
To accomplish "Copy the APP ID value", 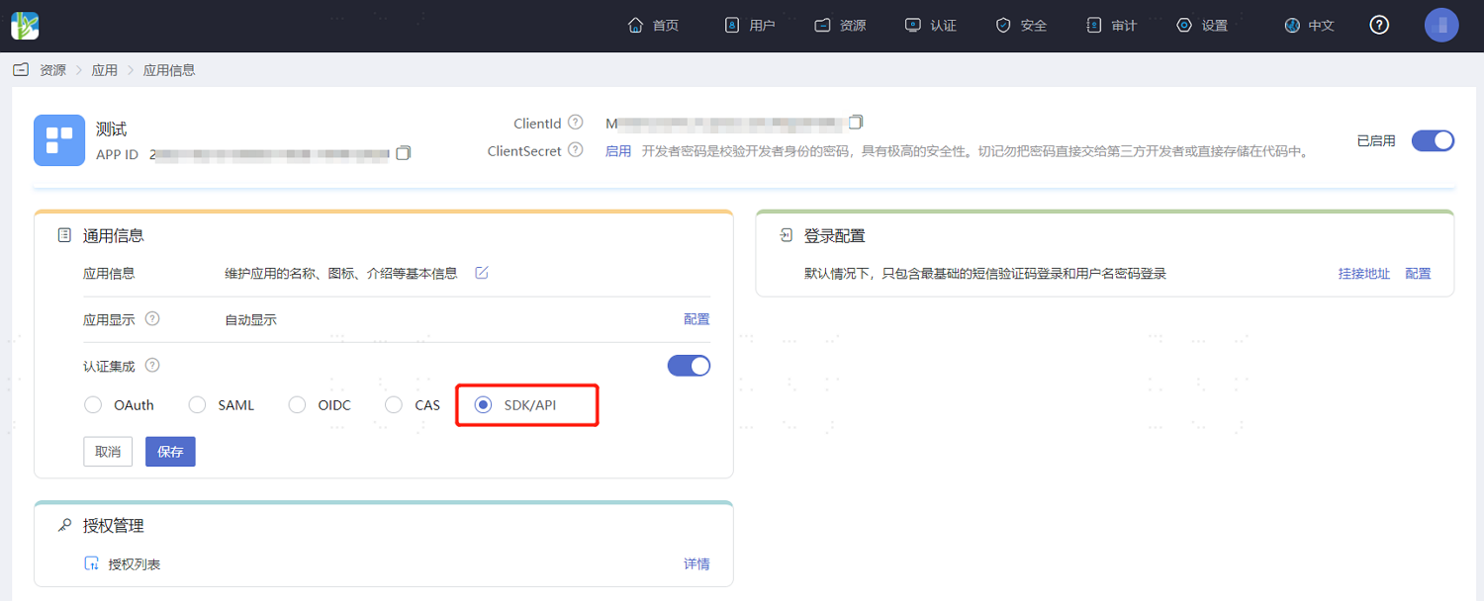I will coord(403,153).
